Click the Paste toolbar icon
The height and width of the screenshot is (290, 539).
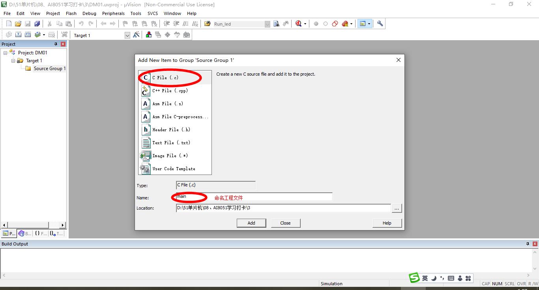(69, 24)
